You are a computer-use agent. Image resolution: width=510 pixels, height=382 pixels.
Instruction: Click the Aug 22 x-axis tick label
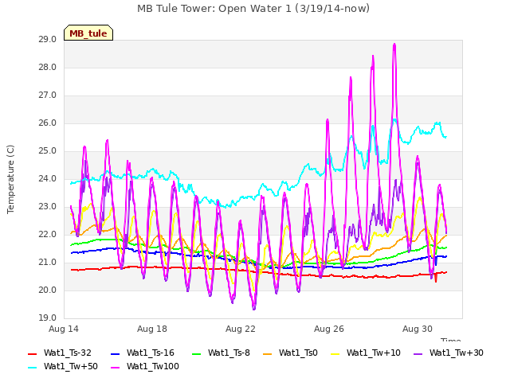pos(241,329)
